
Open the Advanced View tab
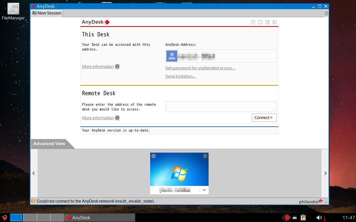49,143
